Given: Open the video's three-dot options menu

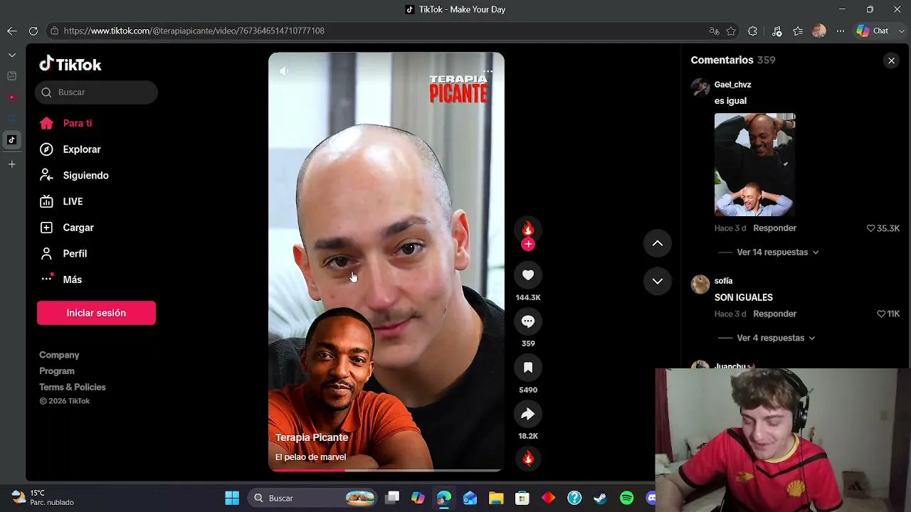Looking at the screenshot, I should 488,71.
